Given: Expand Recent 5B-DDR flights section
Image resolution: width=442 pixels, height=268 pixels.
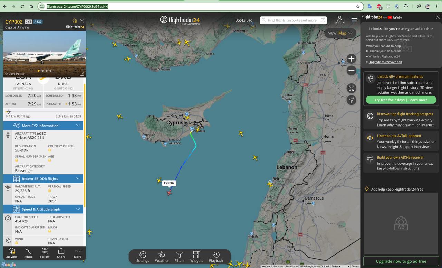Looking at the screenshot, I should coord(43,179).
